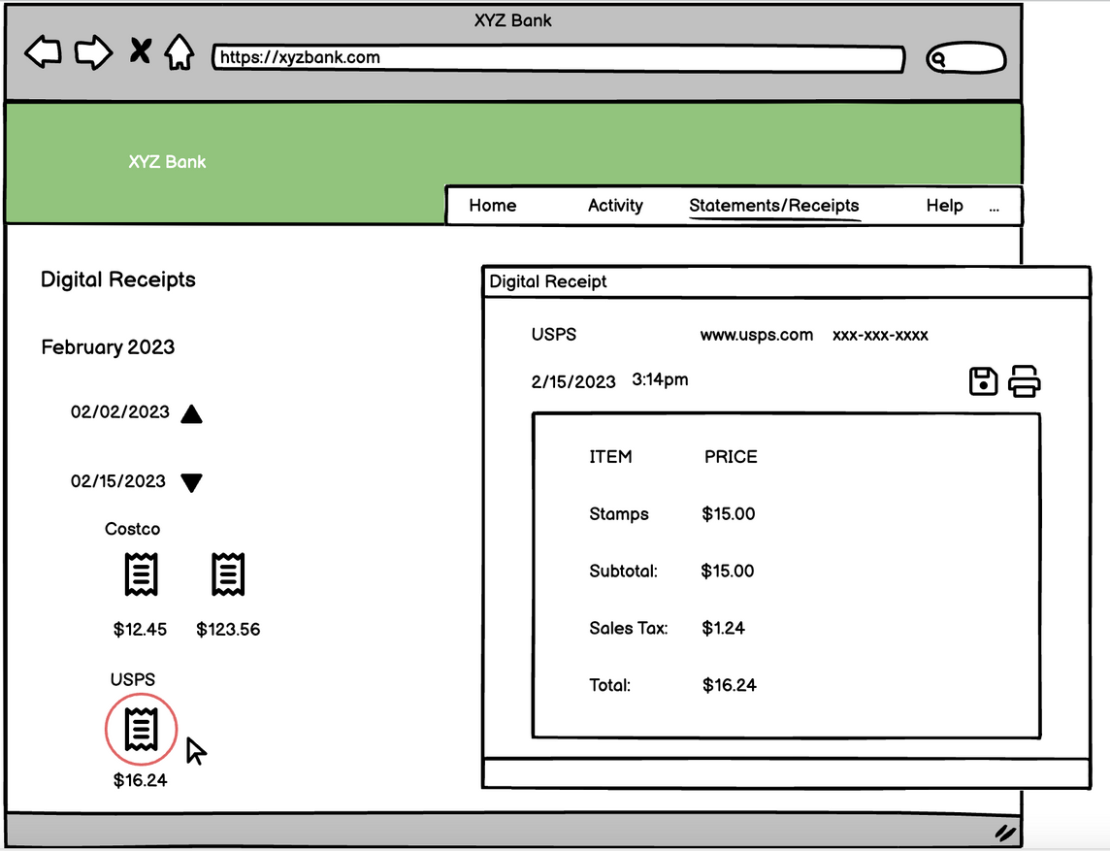Open the Home tab
Viewport: 1110px width, 851px height.
click(492, 206)
